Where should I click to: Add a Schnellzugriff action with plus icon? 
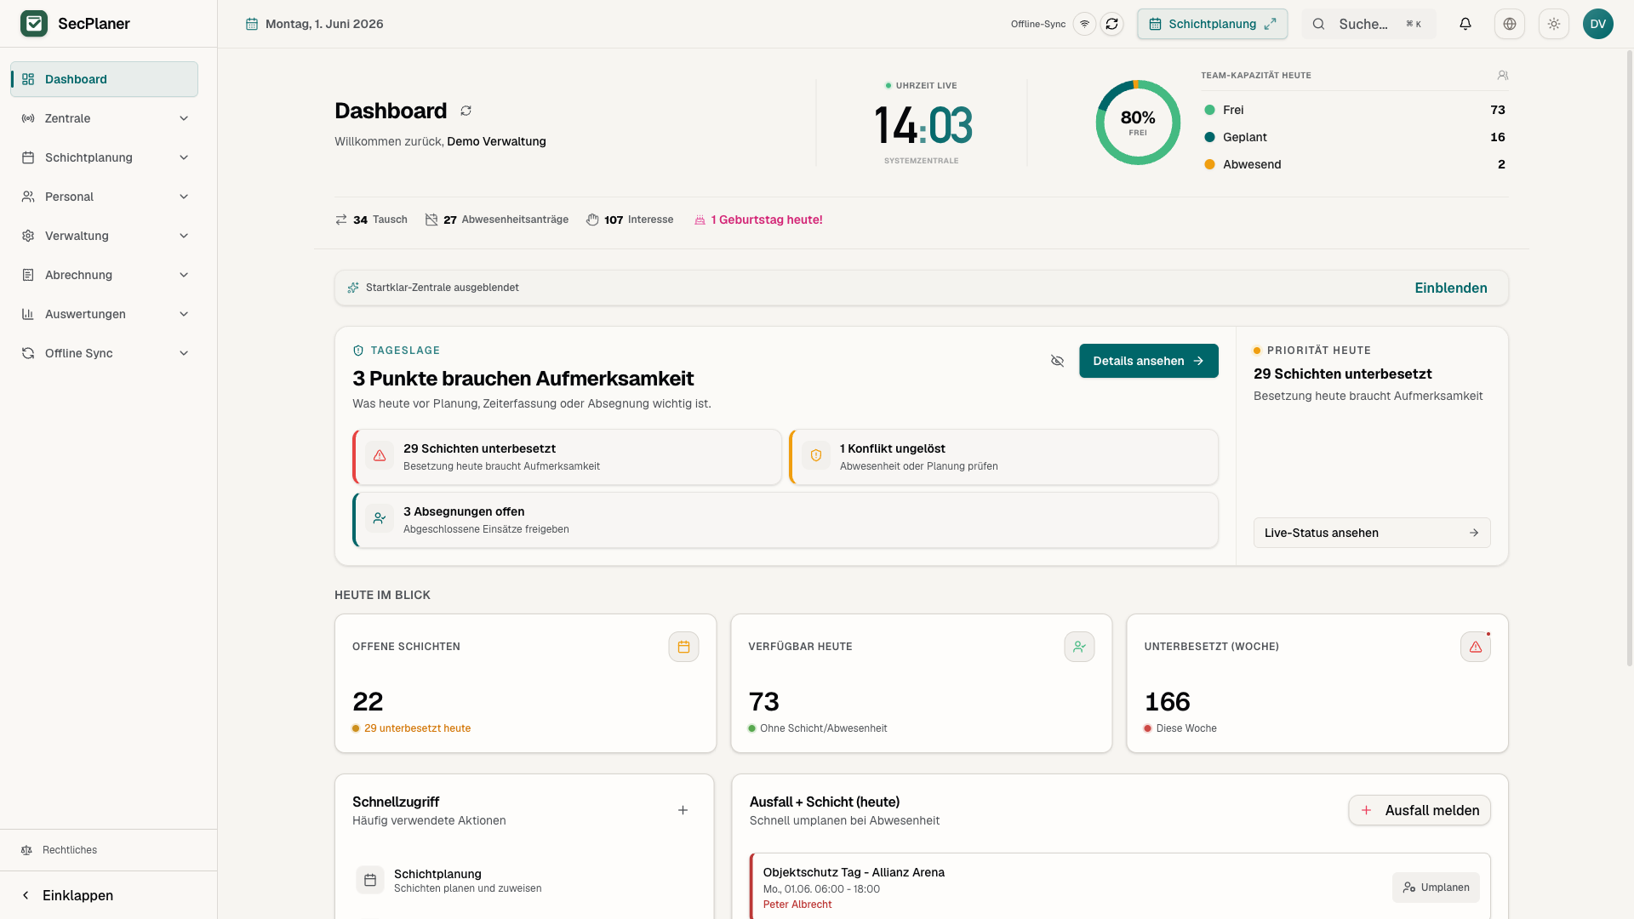[x=683, y=810]
